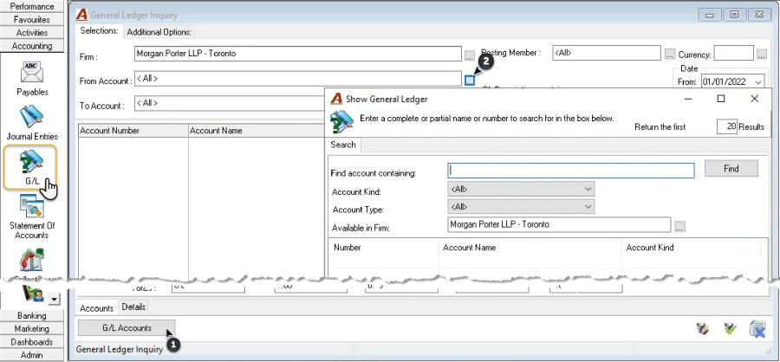Select the Search tab in dialog
The height and width of the screenshot is (362, 780).
343,145
